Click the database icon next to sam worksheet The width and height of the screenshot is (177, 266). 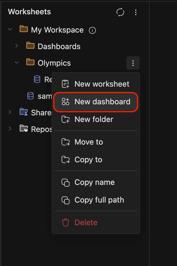coord(30,96)
